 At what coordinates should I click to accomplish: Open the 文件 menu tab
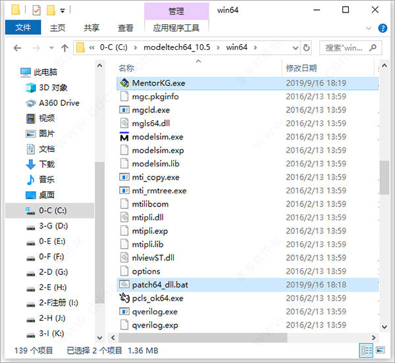(23, 28)
